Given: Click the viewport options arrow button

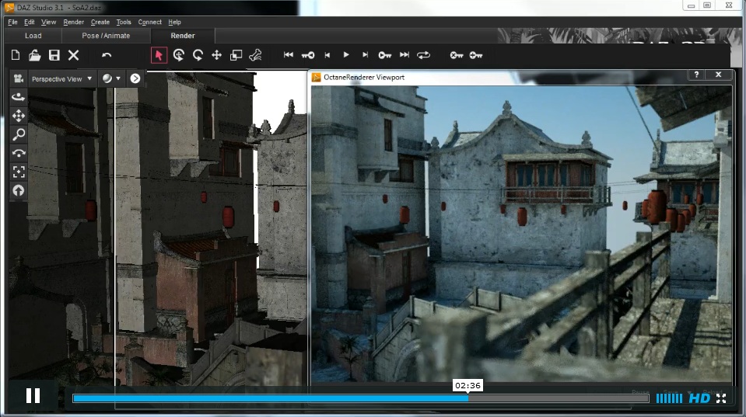Looking at the screenshot, I should click(135, 78).
